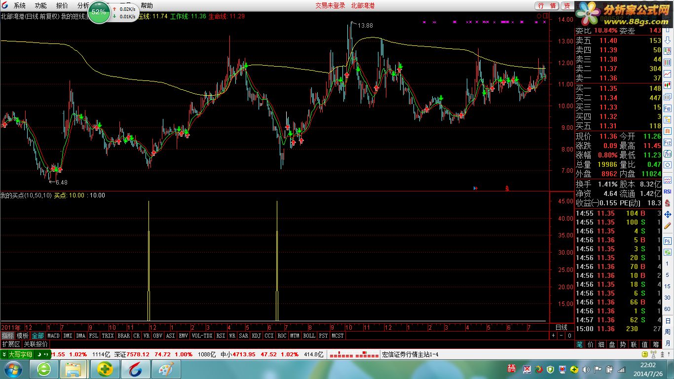Select the TRIX indicator tab
Image resolution: width=674 pixels, height=379 pixels.
point(108,336)
